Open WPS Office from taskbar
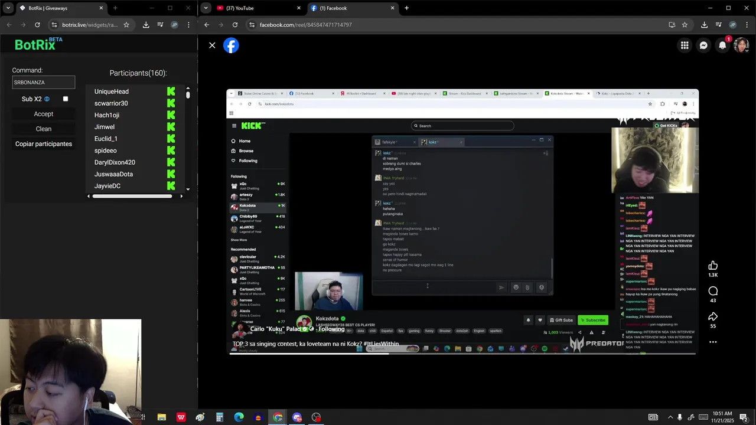This screenshot has width=756, height=425. tap(181, 417)
